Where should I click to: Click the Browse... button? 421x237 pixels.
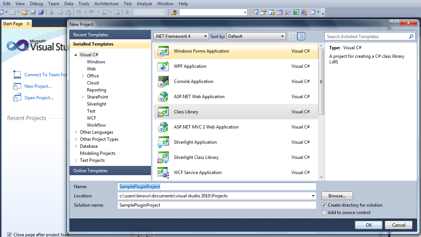[337, 196]
